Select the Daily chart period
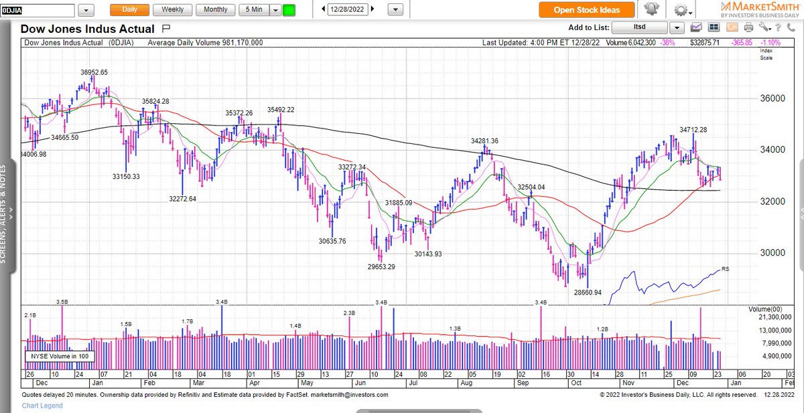The height and width of the screenshot is (413, 804). point(129,10)
